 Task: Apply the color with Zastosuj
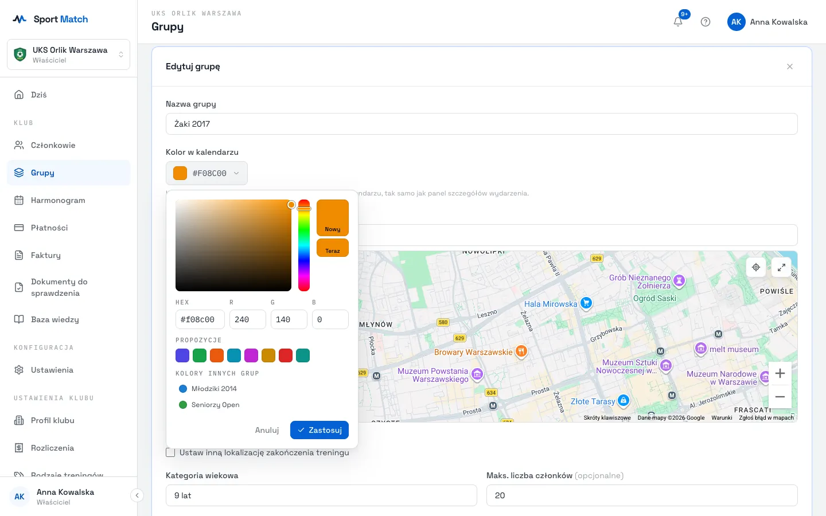coord(320,430)
